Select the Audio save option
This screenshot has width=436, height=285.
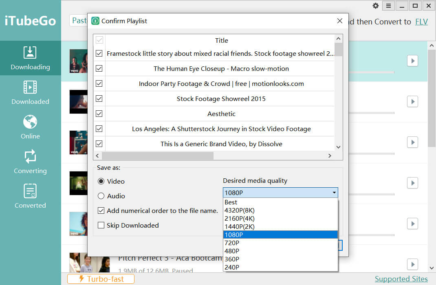(x=112, y=196)
